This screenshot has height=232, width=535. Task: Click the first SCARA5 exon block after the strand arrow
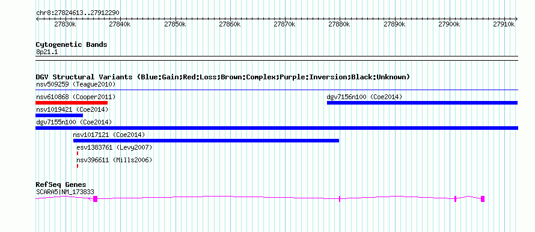95,199
